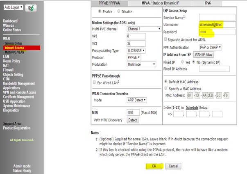This screenshot has height=174, width=247.
Task: Open VPN and Remote Access menu
Action: pos(19,92)
